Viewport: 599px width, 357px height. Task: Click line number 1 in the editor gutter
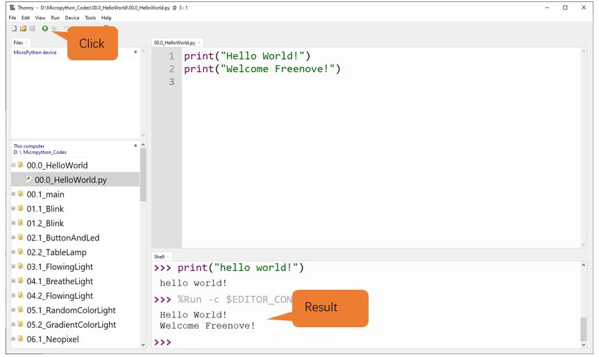tap(171, 56)
